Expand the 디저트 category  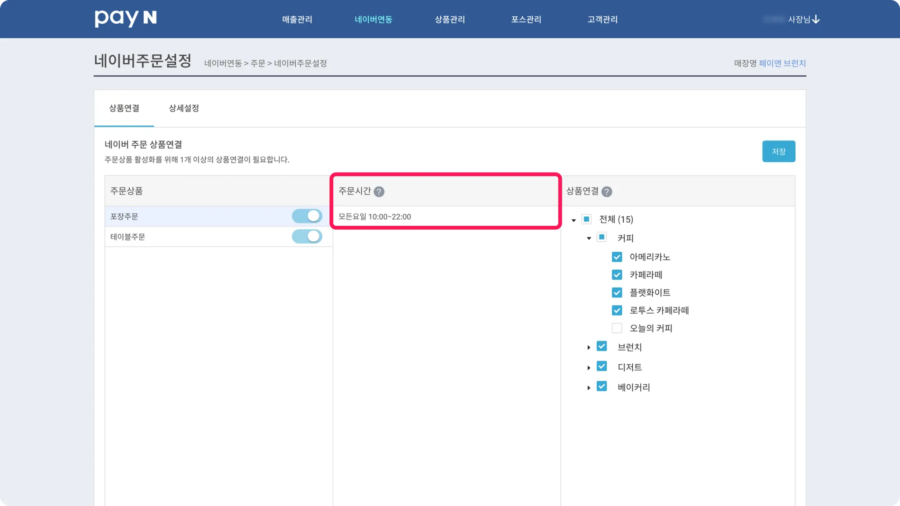[x=589, y=368]
